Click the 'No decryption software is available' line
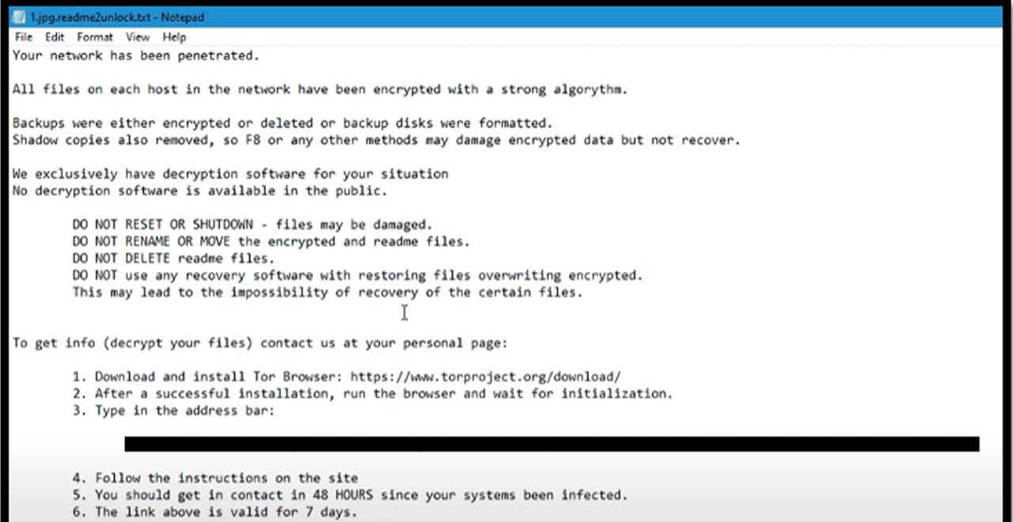Image resolution: width=1013 pixels, height=522 pixels. [199, 191]
